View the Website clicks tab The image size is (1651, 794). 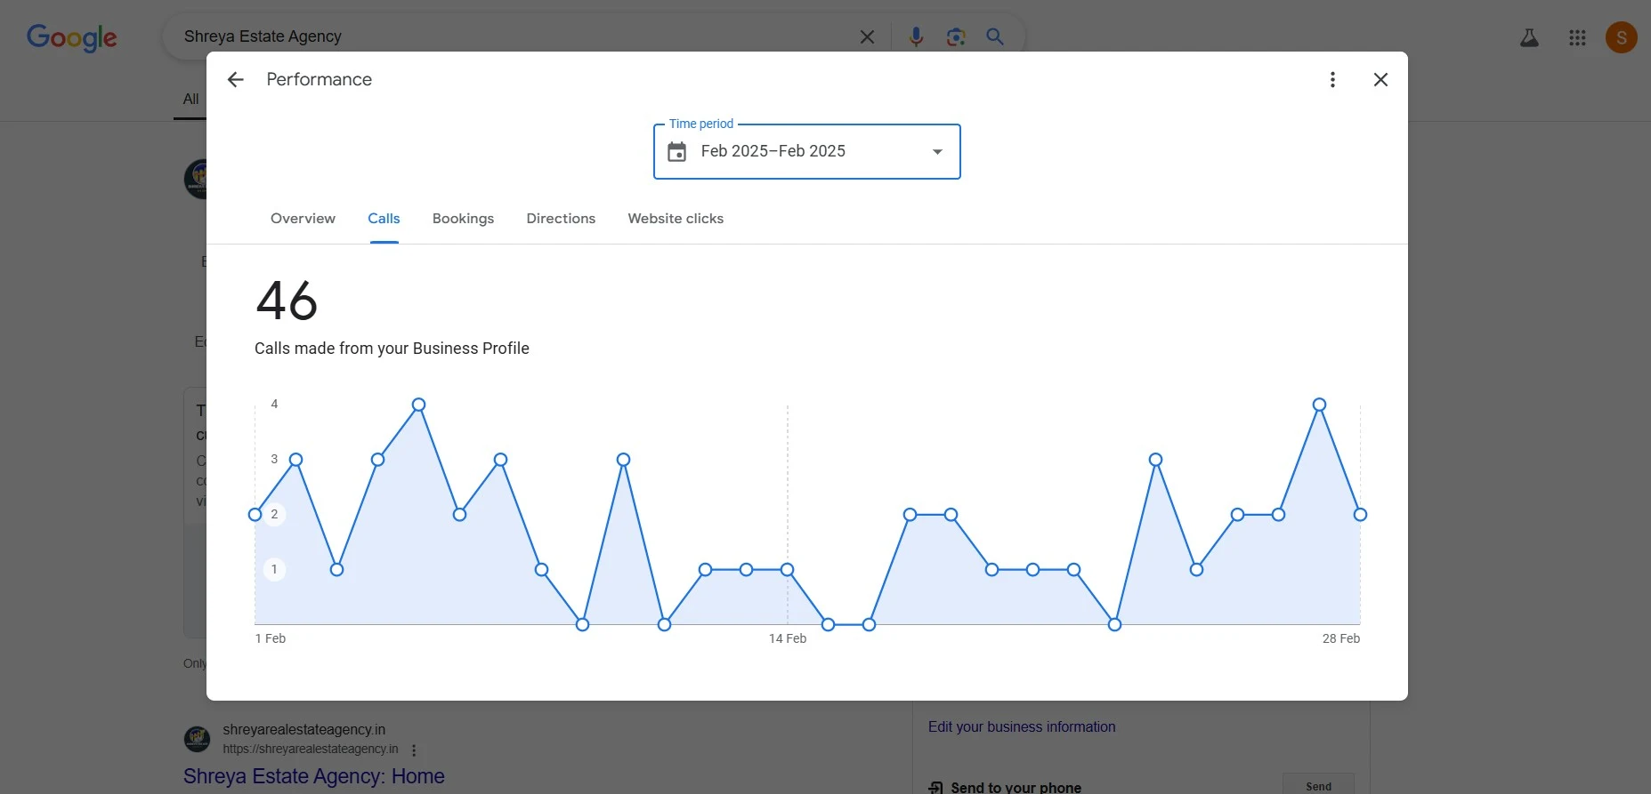[676, 219]
